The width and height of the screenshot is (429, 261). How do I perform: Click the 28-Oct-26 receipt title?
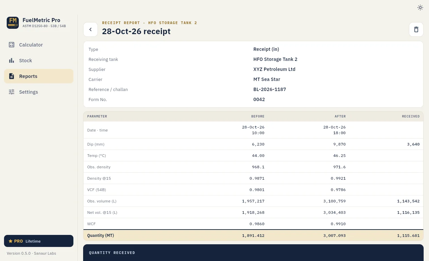coord(136,31)
